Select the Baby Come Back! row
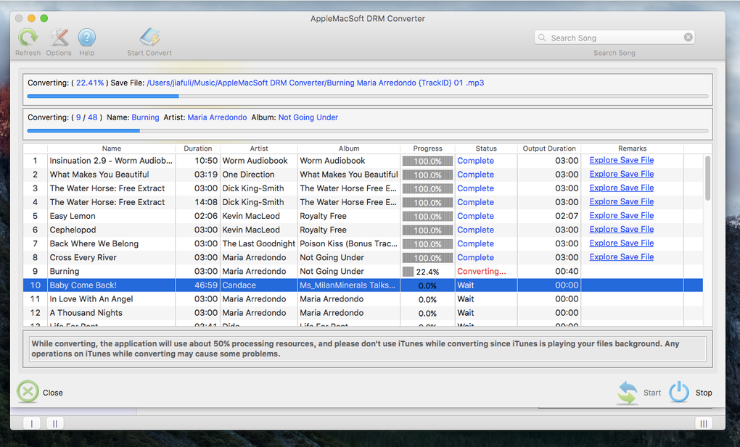 (x=363, y=285)
